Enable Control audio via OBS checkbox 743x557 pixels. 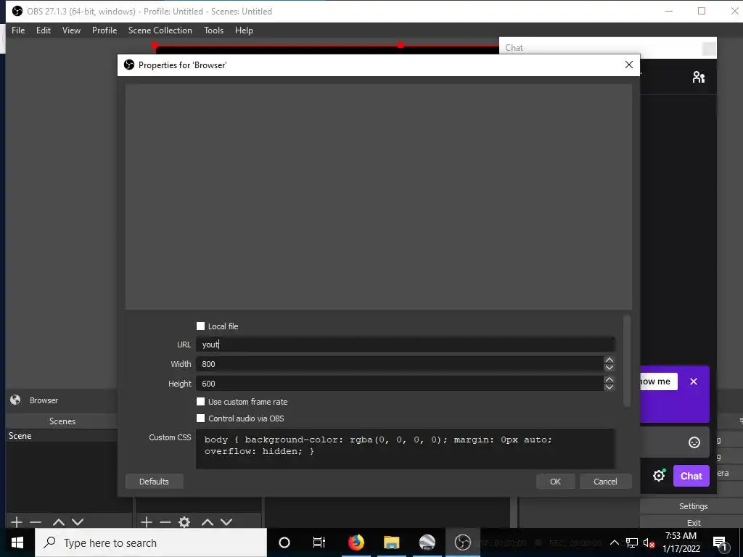200,418
